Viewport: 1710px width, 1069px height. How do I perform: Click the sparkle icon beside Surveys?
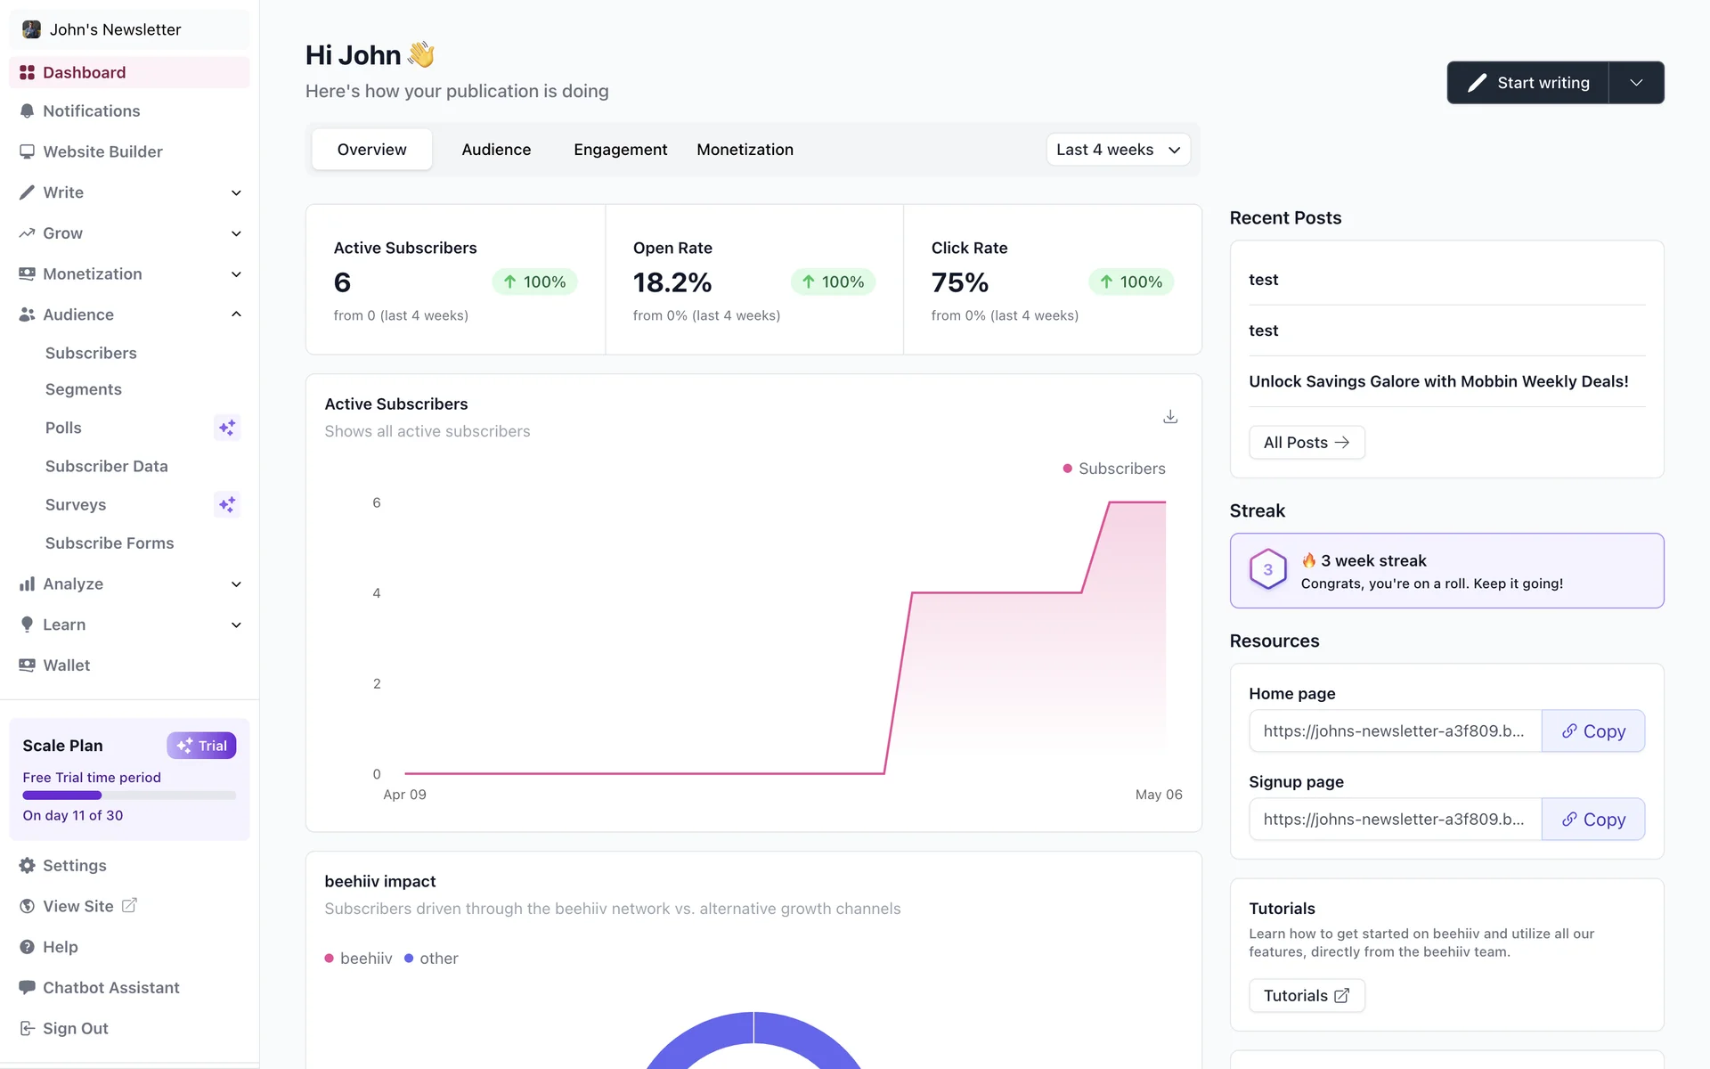227,505
